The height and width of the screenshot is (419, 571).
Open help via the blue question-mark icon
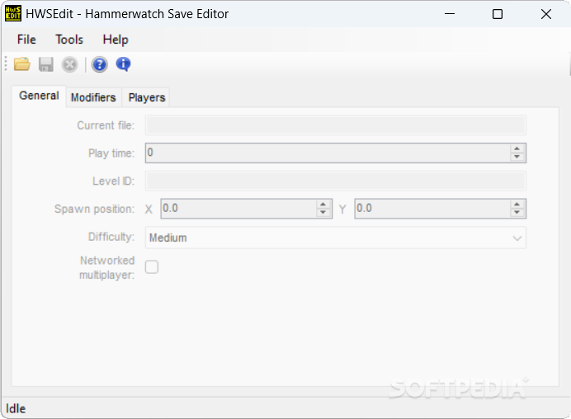click(x=99, y=65)
